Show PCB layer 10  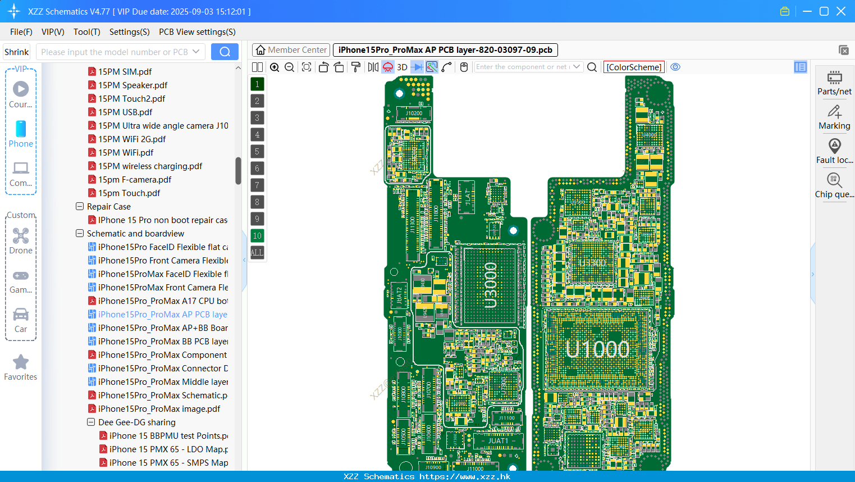[x=257, y=235]
